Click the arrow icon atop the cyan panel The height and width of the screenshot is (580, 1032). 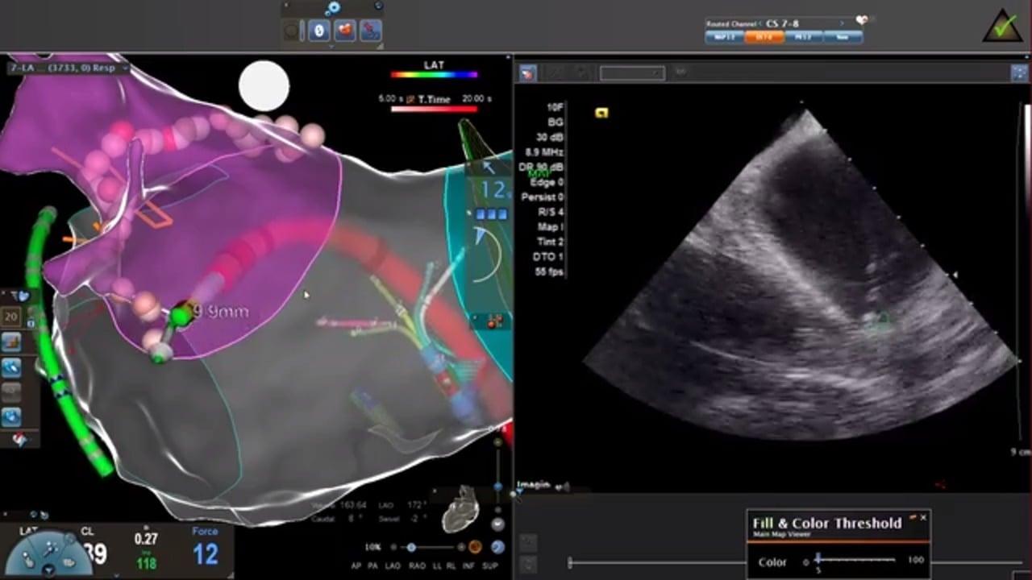[x=489, y=168]
